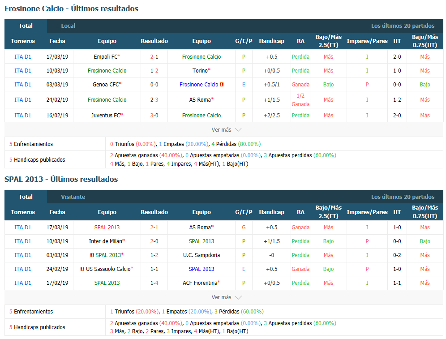Click the text '3 Pérdidas (60.00%)'
The height and width of the screenshot is (339, 446).
tap(239, 312)
